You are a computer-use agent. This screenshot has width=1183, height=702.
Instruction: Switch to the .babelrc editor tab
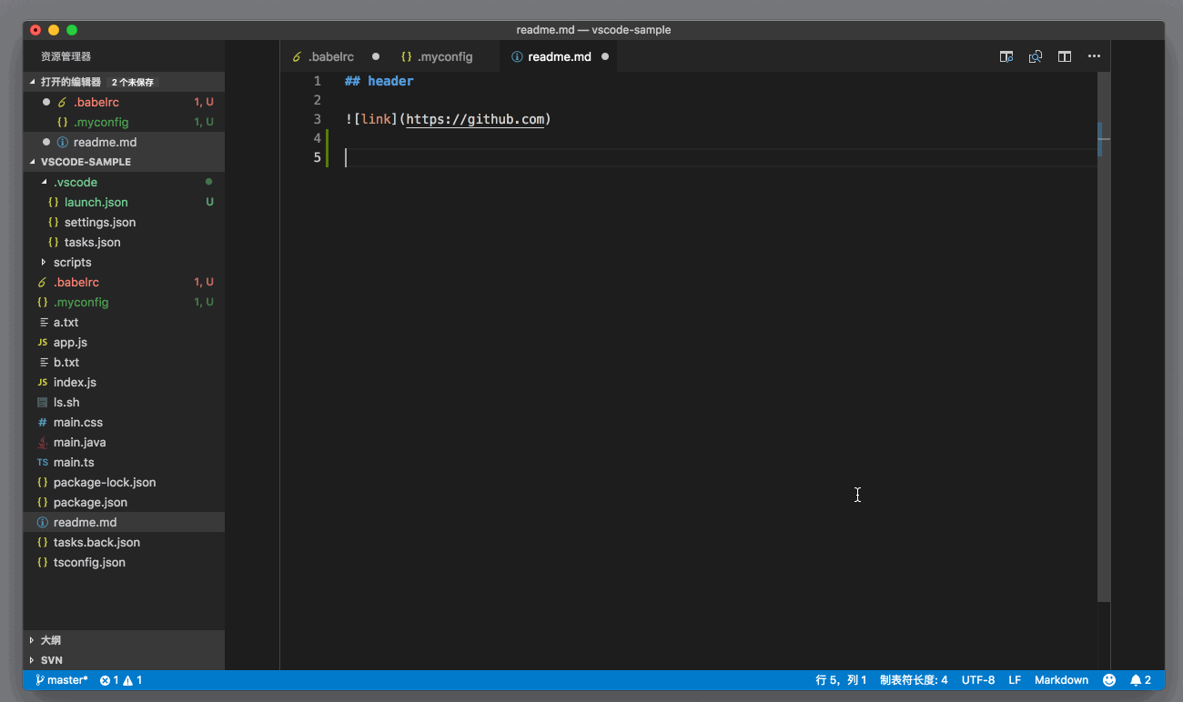click(x=330, y=56)
